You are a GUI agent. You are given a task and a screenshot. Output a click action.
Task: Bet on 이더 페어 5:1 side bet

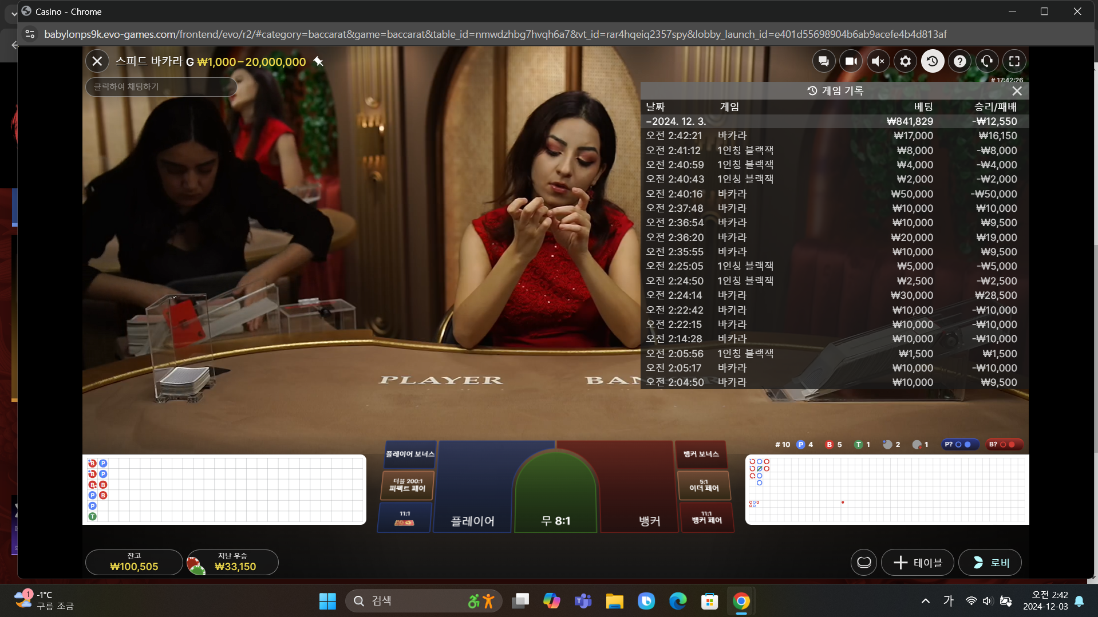coord(704,485)
